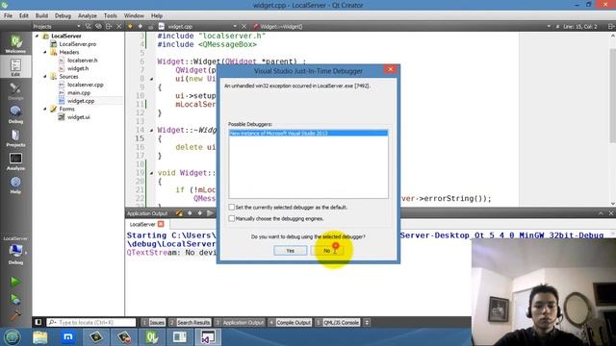
Task: Check manually choose the debugging engines
Action: pos(231,218)
